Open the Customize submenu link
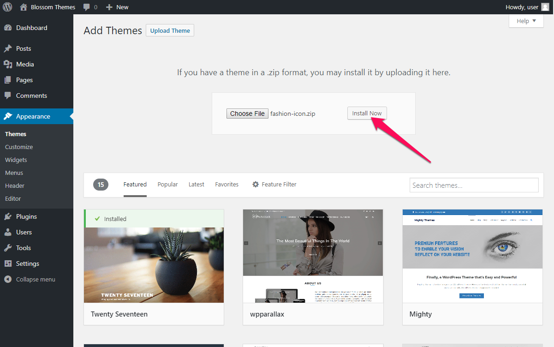The height and width of the screenshot is (347, 554). (x=19, y=147)
